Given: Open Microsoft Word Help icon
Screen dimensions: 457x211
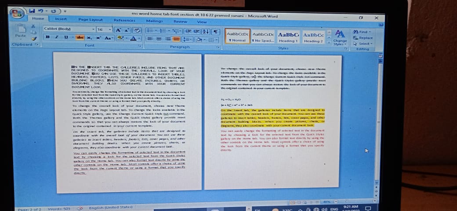Looking at the screenshot, I should [381, 25].
